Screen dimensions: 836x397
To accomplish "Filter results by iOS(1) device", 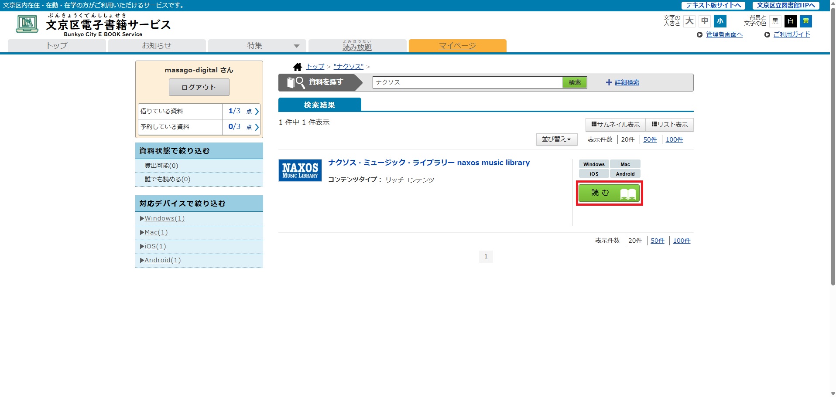I will click(x=155, y=246).
